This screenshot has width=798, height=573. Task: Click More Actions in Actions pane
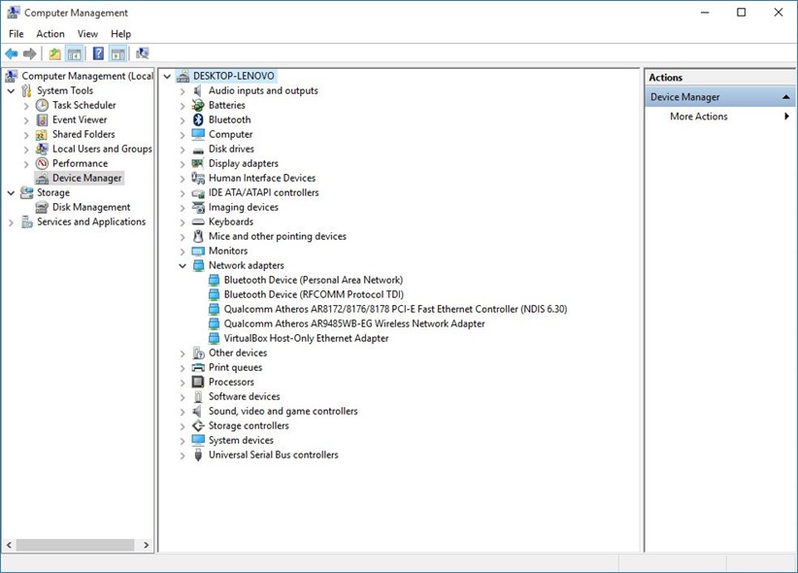[698, 117]
